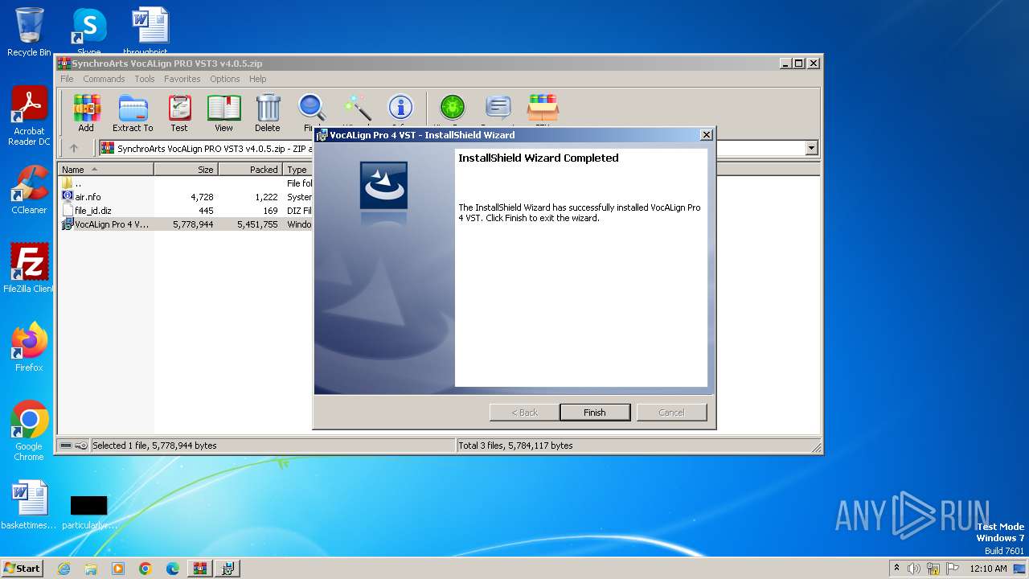Select the FileZilla Client desktop icon
Screen dimensions: 1029x579
(29, 269)
